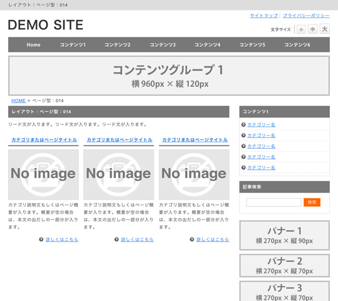Click the article search text field
Screen dimensions: 338x301
(x=274, y=202)
